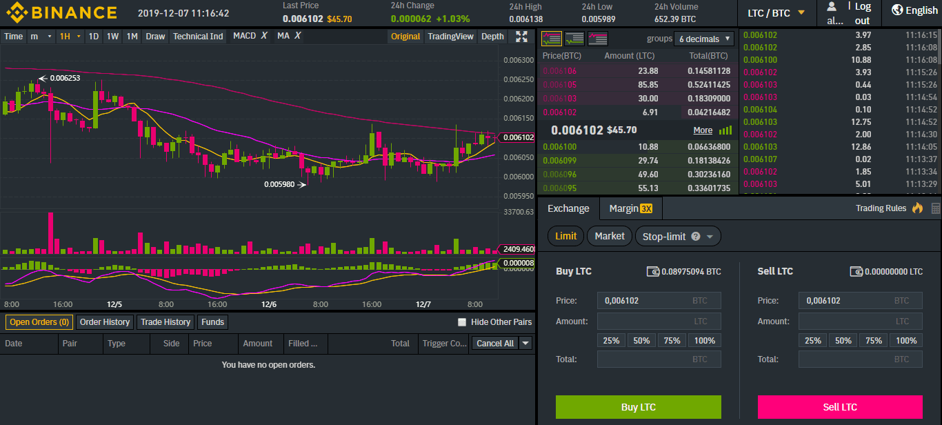
Task: Switch chart to Original view
Action: 405,37
